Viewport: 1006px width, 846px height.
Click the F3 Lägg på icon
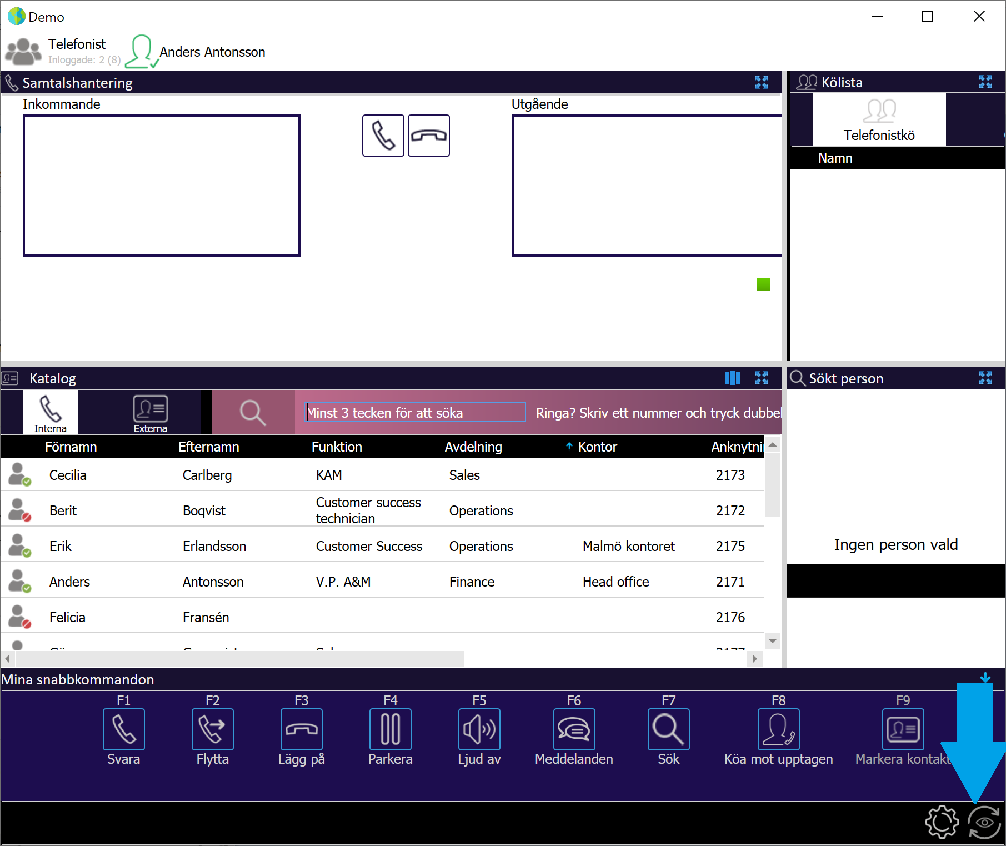pos(301,729)
